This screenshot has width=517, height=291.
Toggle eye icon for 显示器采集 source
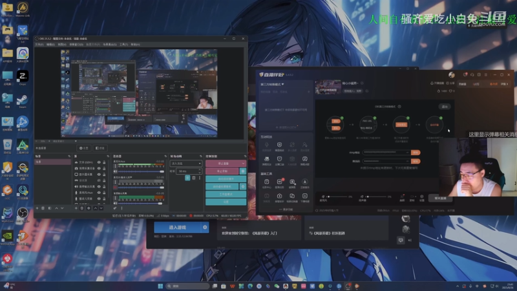(99, 174)
